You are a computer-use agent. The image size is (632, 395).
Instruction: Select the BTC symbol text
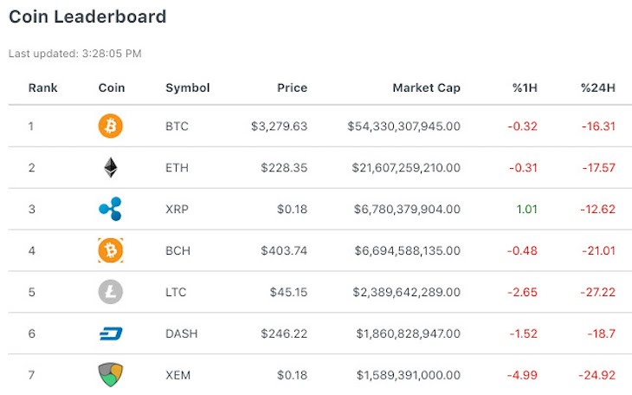coord(177,126)
